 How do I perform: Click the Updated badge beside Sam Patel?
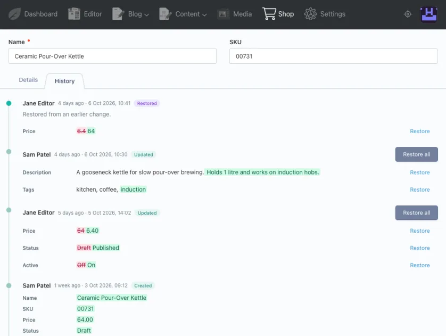pos(143,154)
